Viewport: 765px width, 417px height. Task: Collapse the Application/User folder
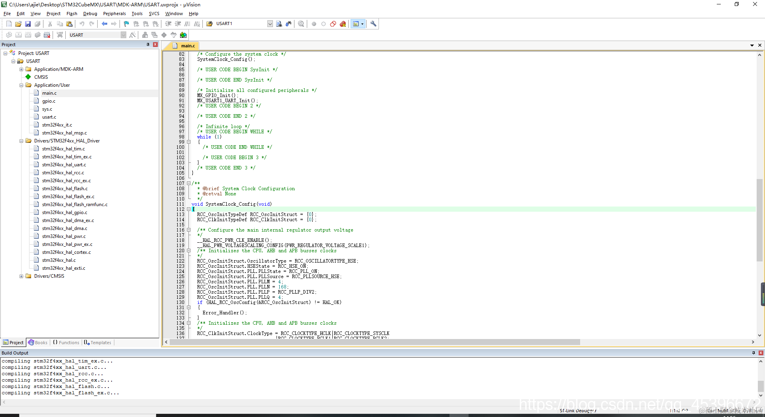[21, 85]
